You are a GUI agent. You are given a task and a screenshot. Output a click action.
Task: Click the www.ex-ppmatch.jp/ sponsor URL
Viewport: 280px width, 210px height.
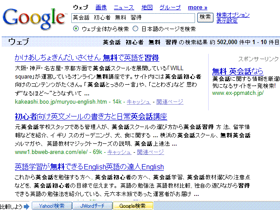click(x=238, y=93)
